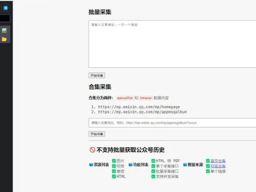Click the blue cube beside 资源列表
This screenshot has width=256, height=192.
91,165
